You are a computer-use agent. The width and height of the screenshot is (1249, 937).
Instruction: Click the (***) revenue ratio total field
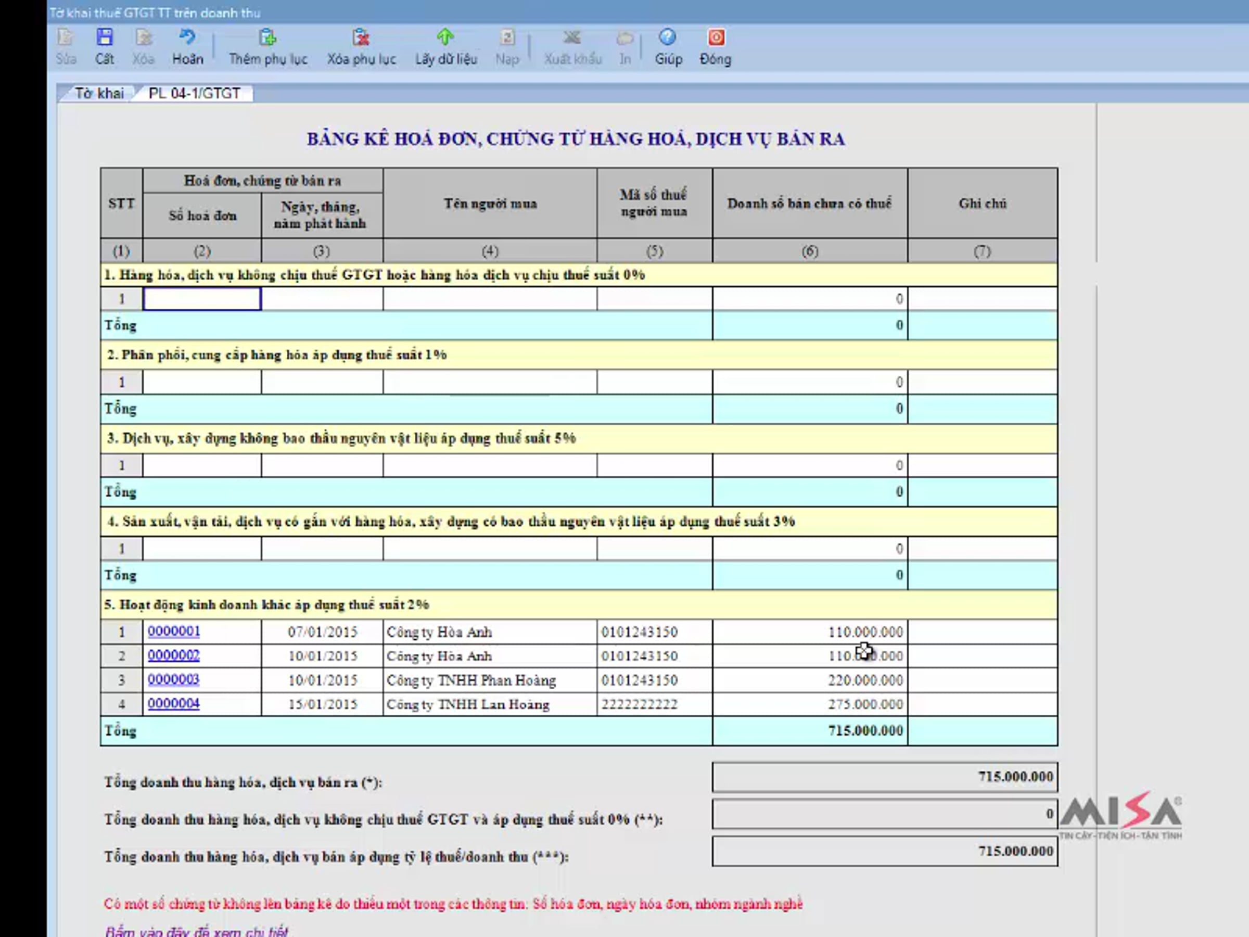point(885,851)
